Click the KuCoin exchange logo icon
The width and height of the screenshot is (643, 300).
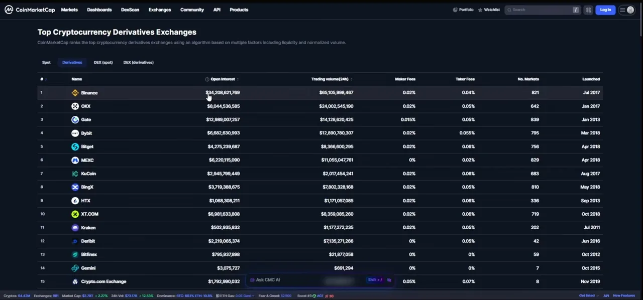tap(75, 174)
